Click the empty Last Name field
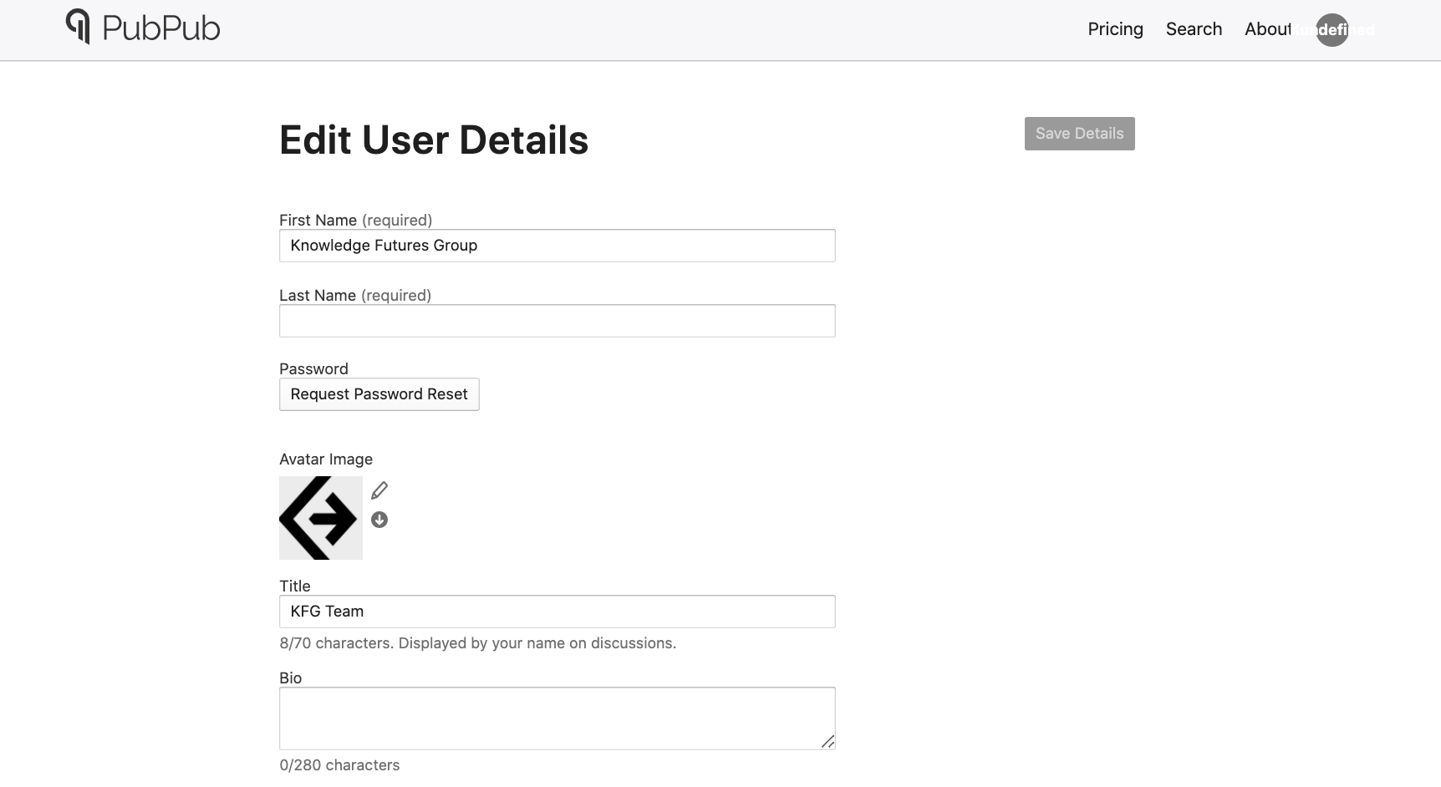1441x787 pixels. click(557, 321)
